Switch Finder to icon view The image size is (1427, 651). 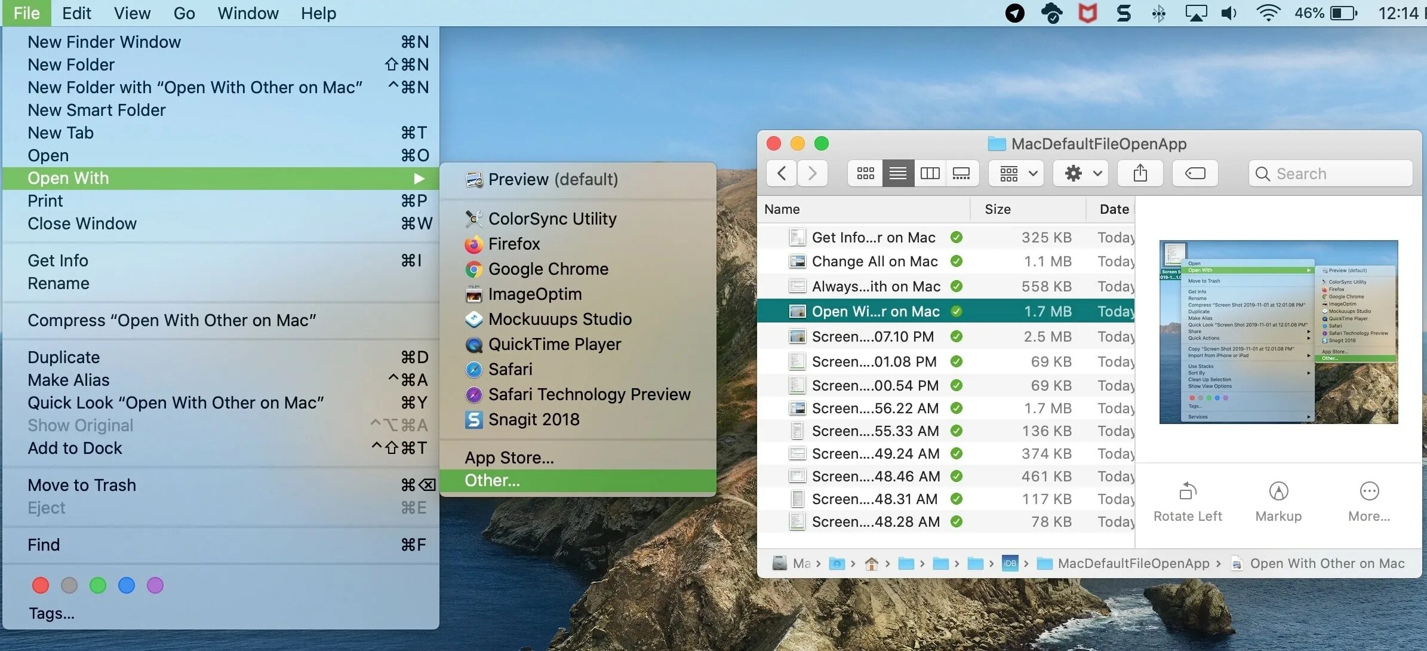pyautogui.click(x=865, y=173)
